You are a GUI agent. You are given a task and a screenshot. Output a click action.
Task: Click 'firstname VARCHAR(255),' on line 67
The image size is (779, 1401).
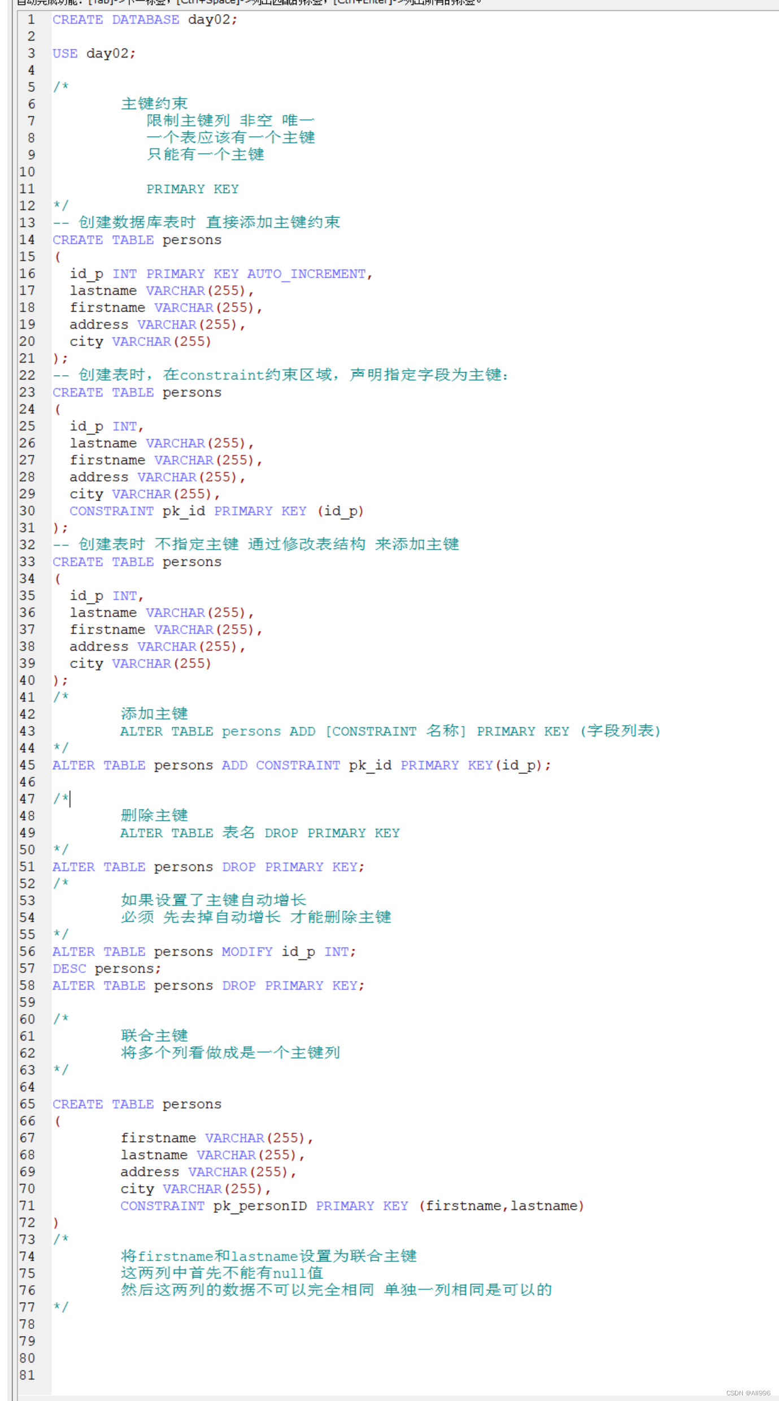pyautogui.click(x=217, y=1138)
